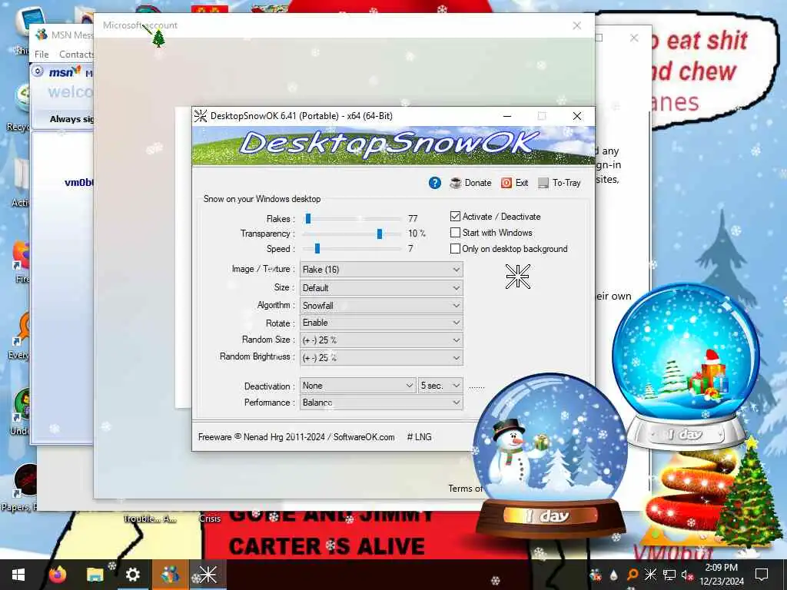The image size is (787, 590).
Task: Click the DesktopSnowOK snowflake system tray icon
Action: (650, 575)
